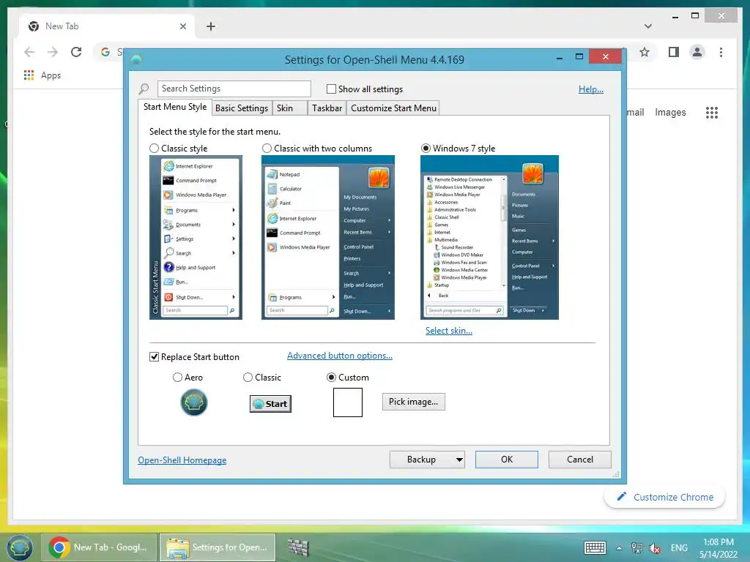
Task: Click the network tray icon
Action: 636,547
